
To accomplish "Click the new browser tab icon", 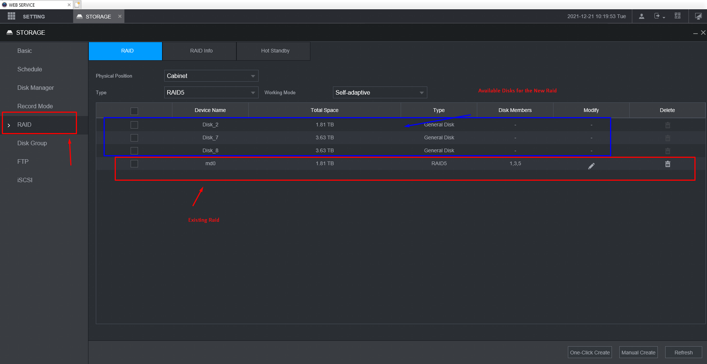I will click(x=77, y=5).
